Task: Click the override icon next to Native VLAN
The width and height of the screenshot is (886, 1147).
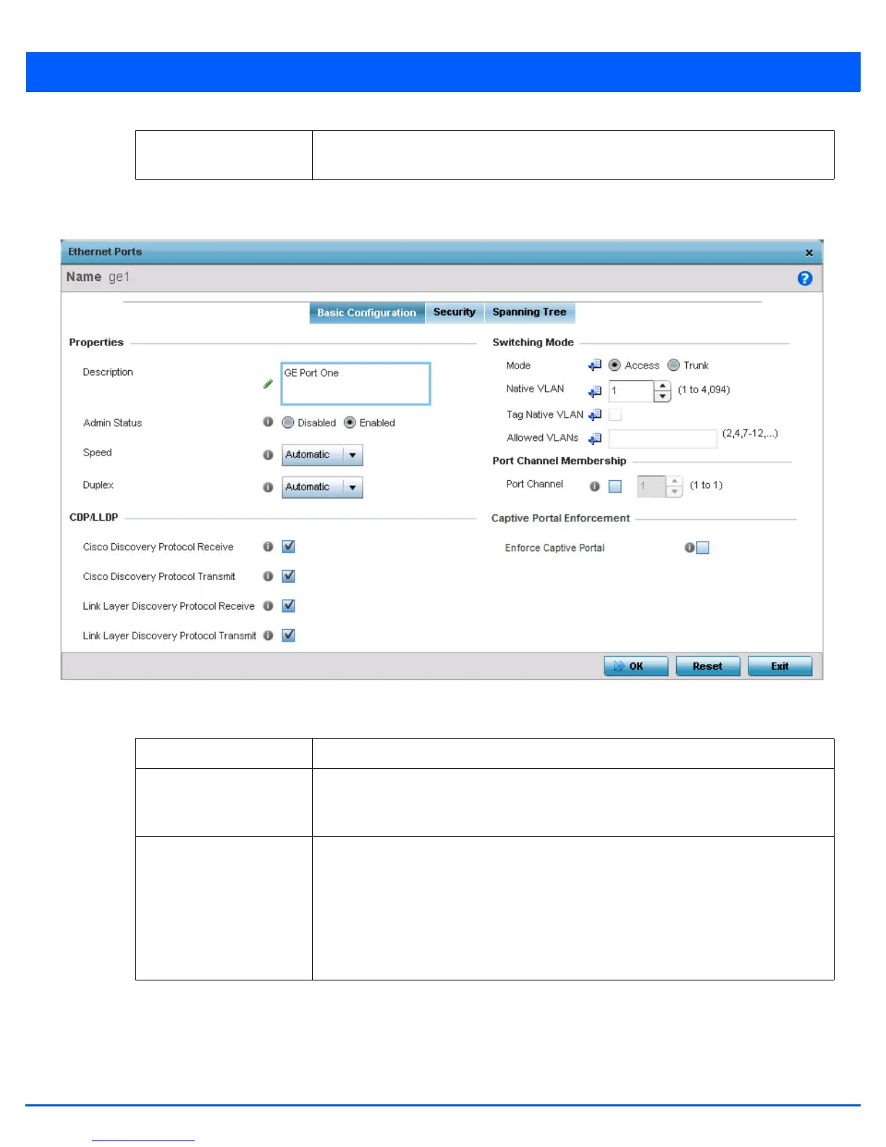Action: pyautogui.click(x=595, y=392)
